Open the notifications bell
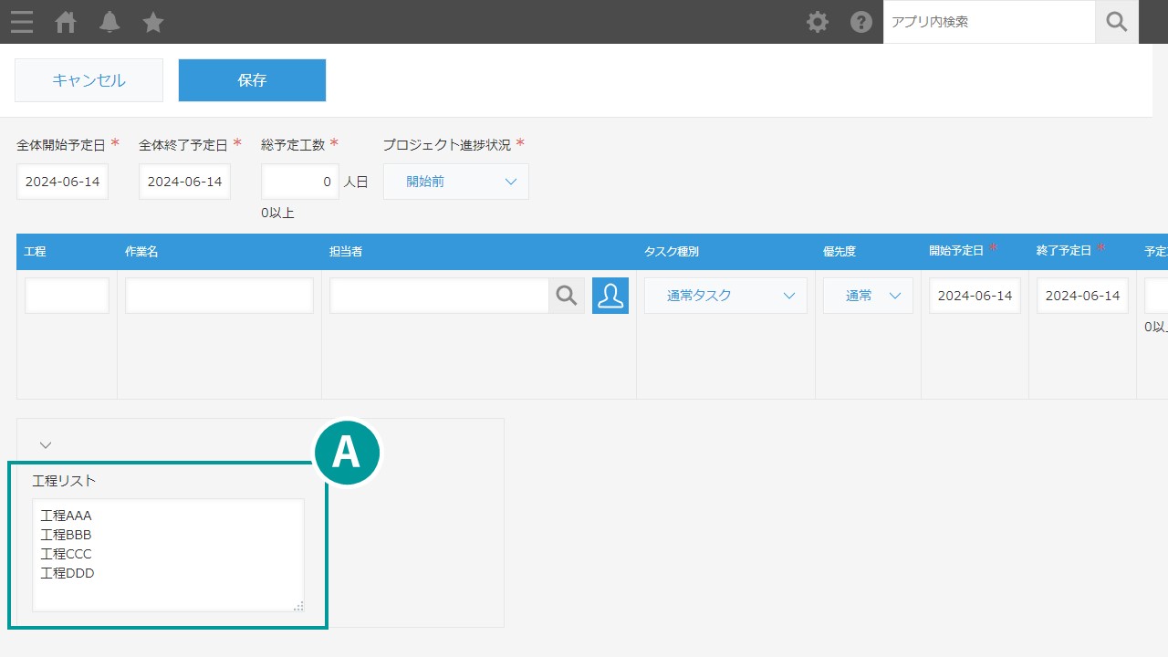Viewport: 1168px width, 657px height. coord(109,22)
